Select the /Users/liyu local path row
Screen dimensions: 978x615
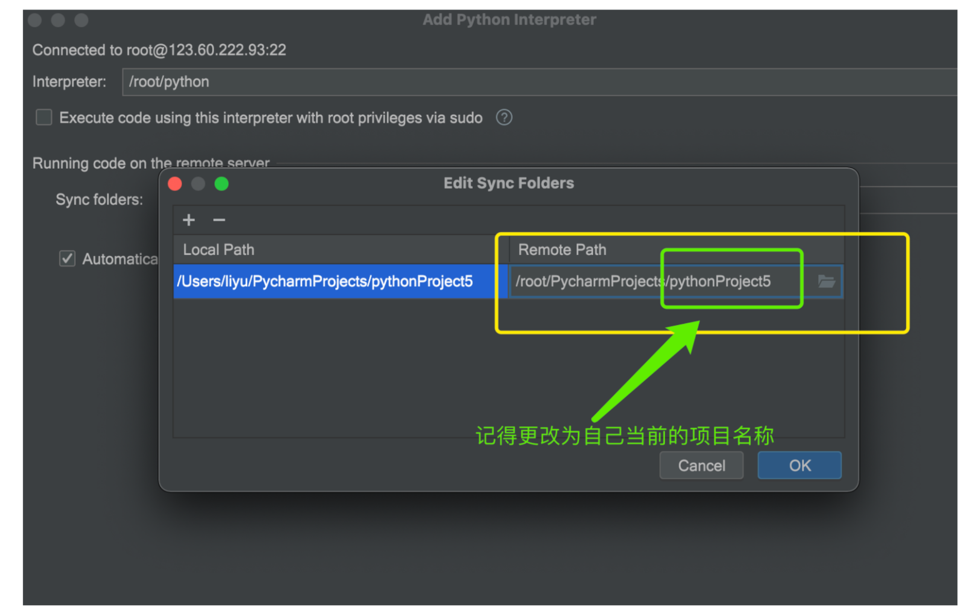(x=325, y=281)
